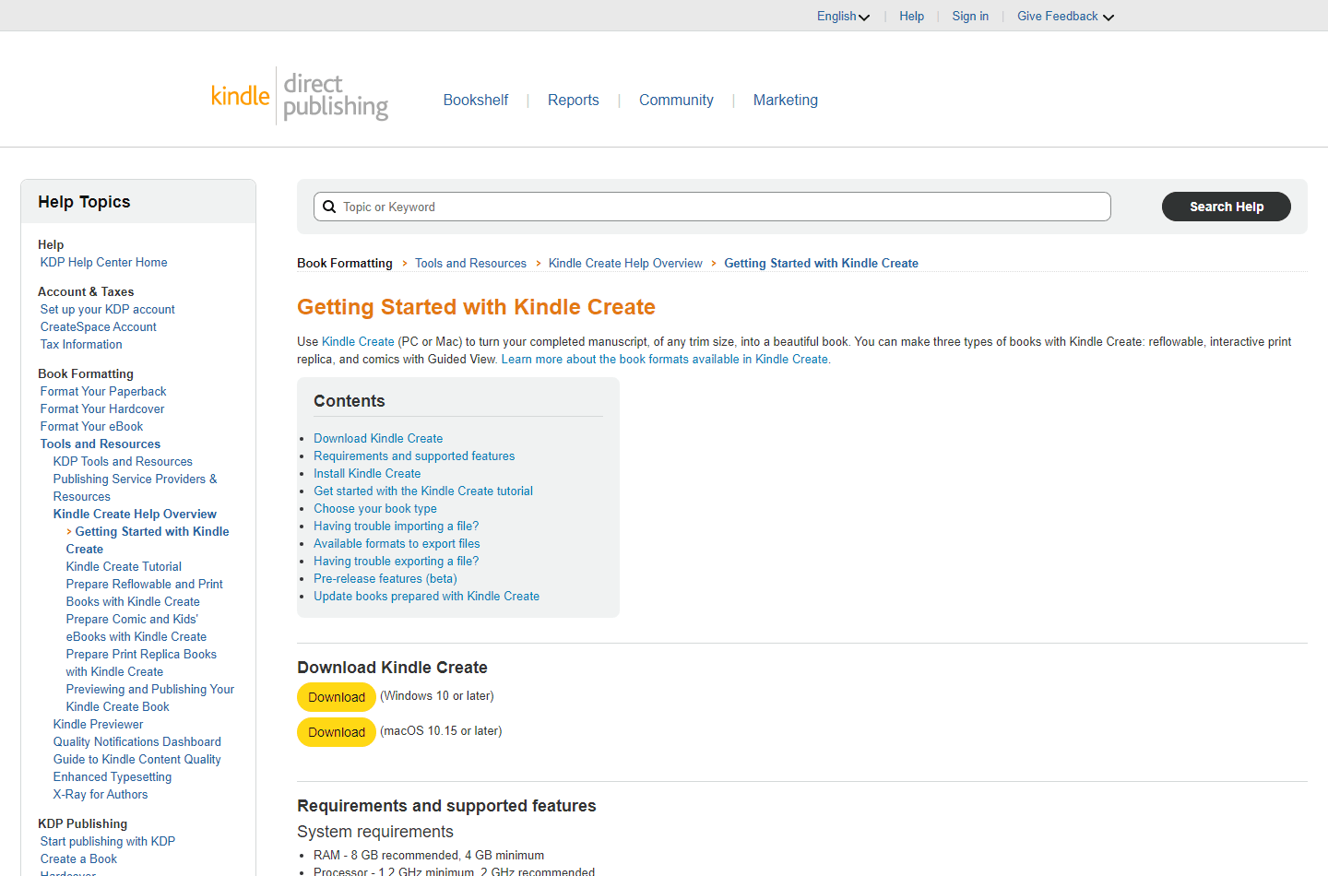Image resolution: width=1328 pixels, height=876 pixels.
Task: Switch to the Community tab
Action: (x=676, y=100)
